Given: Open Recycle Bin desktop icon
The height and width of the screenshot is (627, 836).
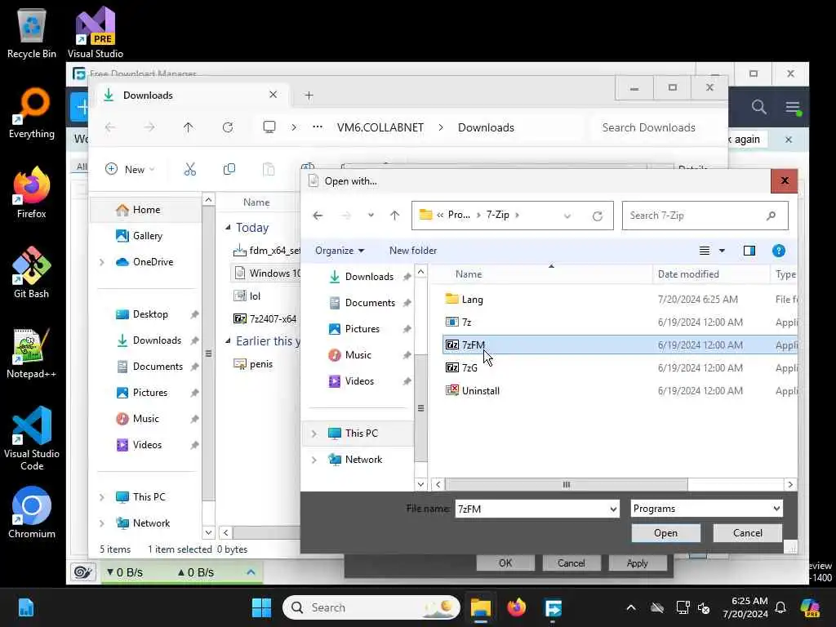Looking at the screenshot, I should [32, 33].
